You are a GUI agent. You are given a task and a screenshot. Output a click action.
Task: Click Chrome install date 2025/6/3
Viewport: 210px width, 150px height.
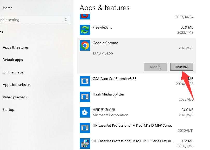186,48
